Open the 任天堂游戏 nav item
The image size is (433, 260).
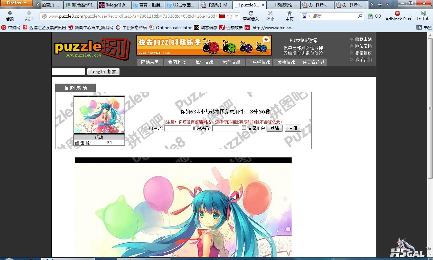[x=314, y=62]
